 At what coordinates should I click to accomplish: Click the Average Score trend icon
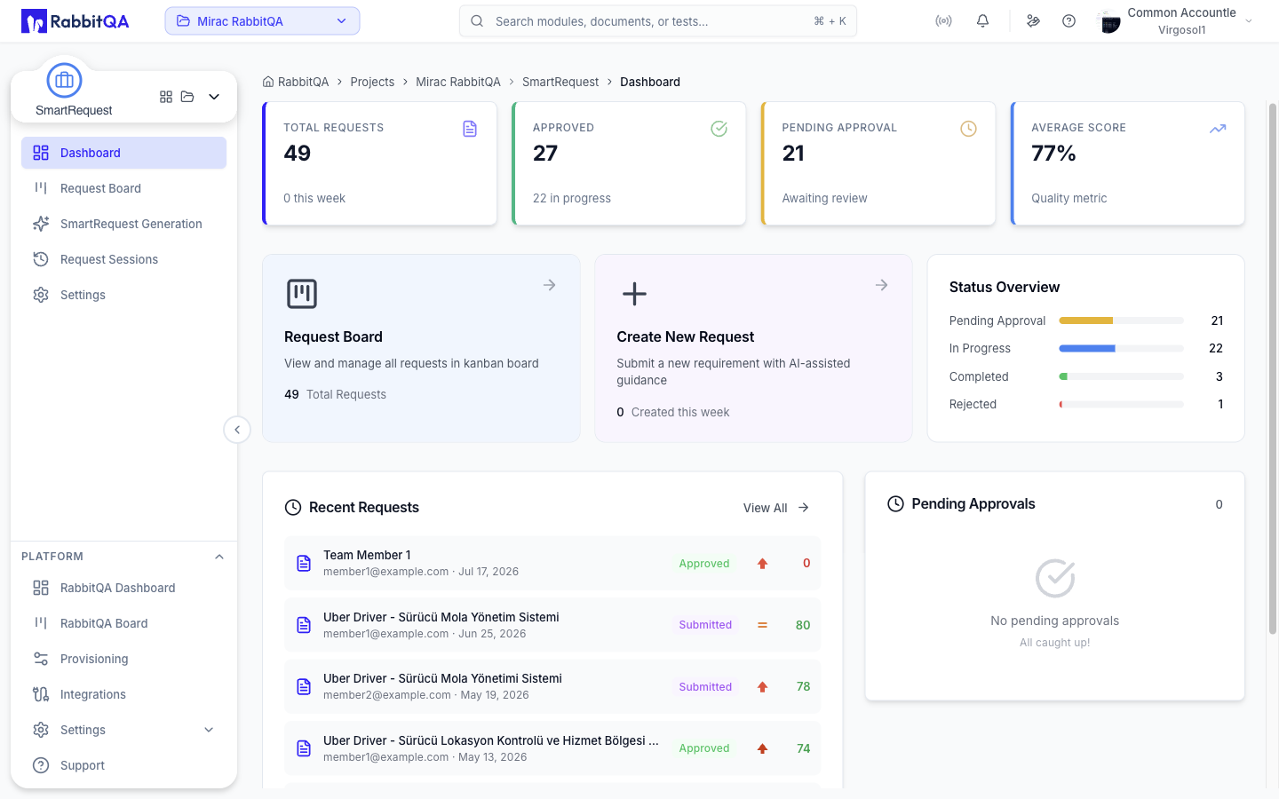(x=1218, y=129)
